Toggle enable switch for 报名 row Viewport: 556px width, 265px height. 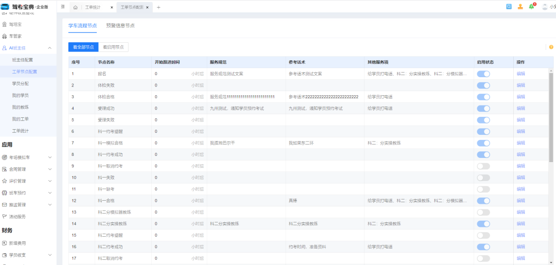(x=483, y=74)
